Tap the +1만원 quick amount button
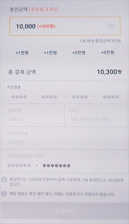129x224 pixels. click(50, 53)
